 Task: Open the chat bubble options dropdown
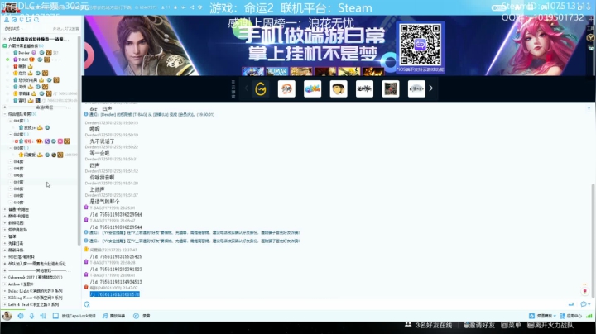585,304
